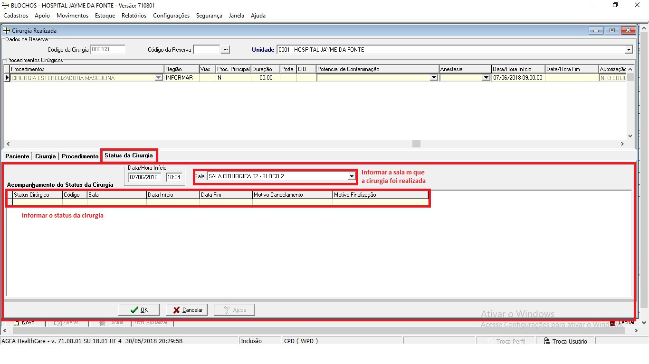Click the Região column header
The height and width of the screenshot is (364, 649).
tap(181, 69)
